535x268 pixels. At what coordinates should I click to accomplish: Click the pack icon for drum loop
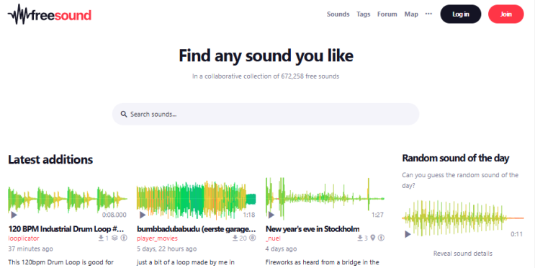pos(114,238)
